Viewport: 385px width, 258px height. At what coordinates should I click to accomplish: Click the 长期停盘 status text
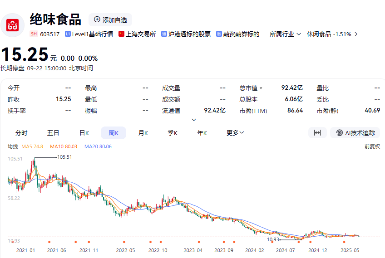click(x=12, y=68)
